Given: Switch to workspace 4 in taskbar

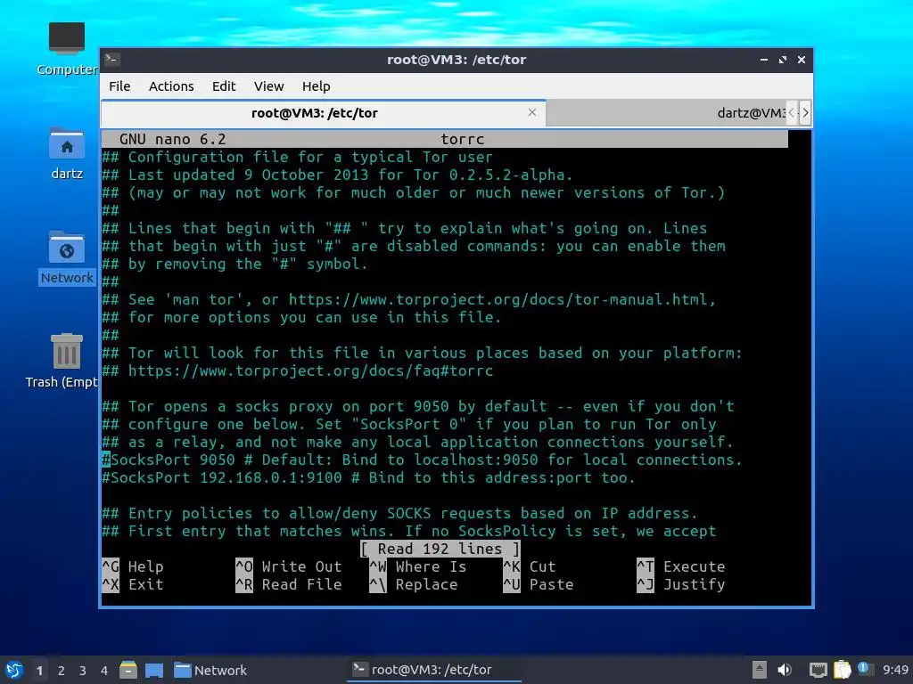Looking at the screenshot, I should click(x=104, y=671).
